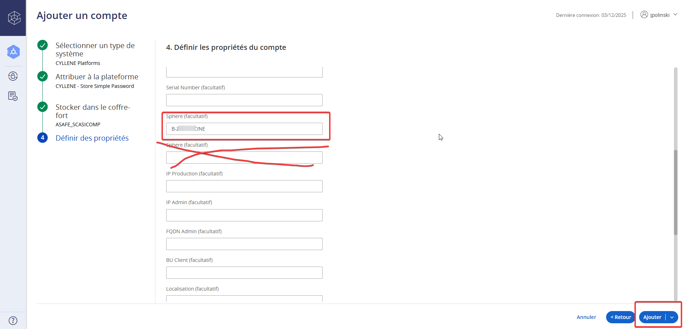Open the accounts hexagon sidebar icon
This screenshot has width=689, height=329.
[13, 52]
